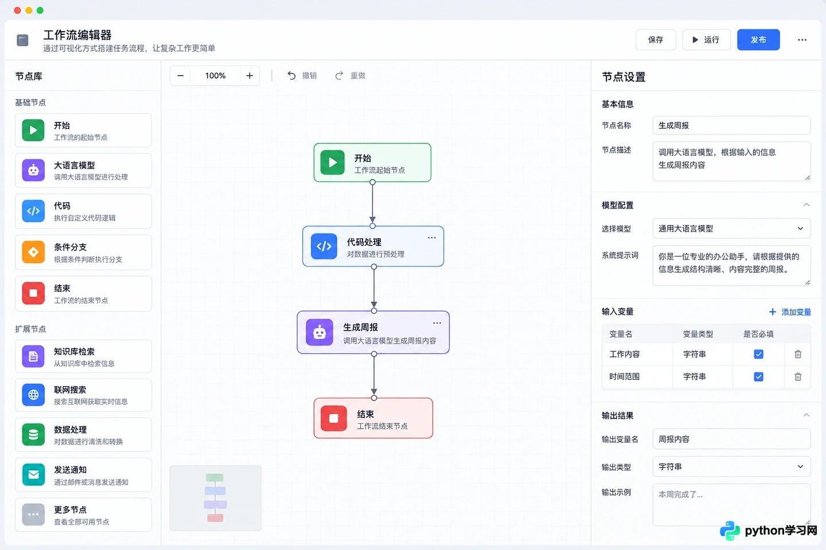Viewport: 826px width, 550px height.
Task: Choose the 知识库检索 document icon
Action: [x=33, y=356]
